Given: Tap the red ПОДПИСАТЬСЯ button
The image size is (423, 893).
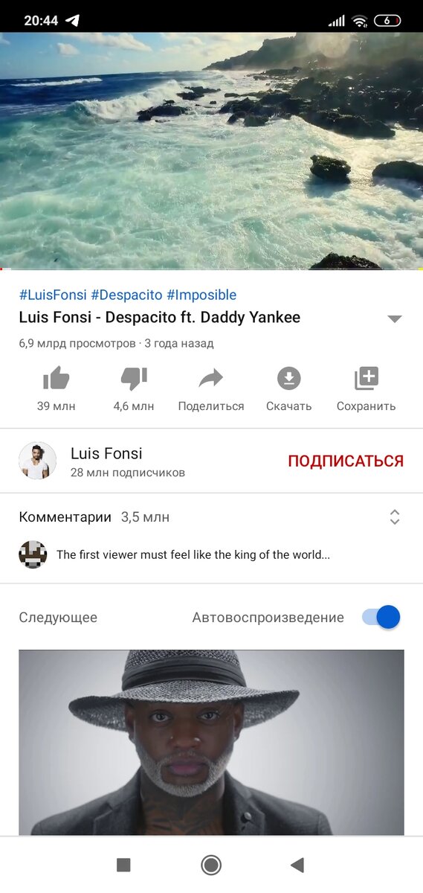Looking at the screenshot, I should [346, 461].
